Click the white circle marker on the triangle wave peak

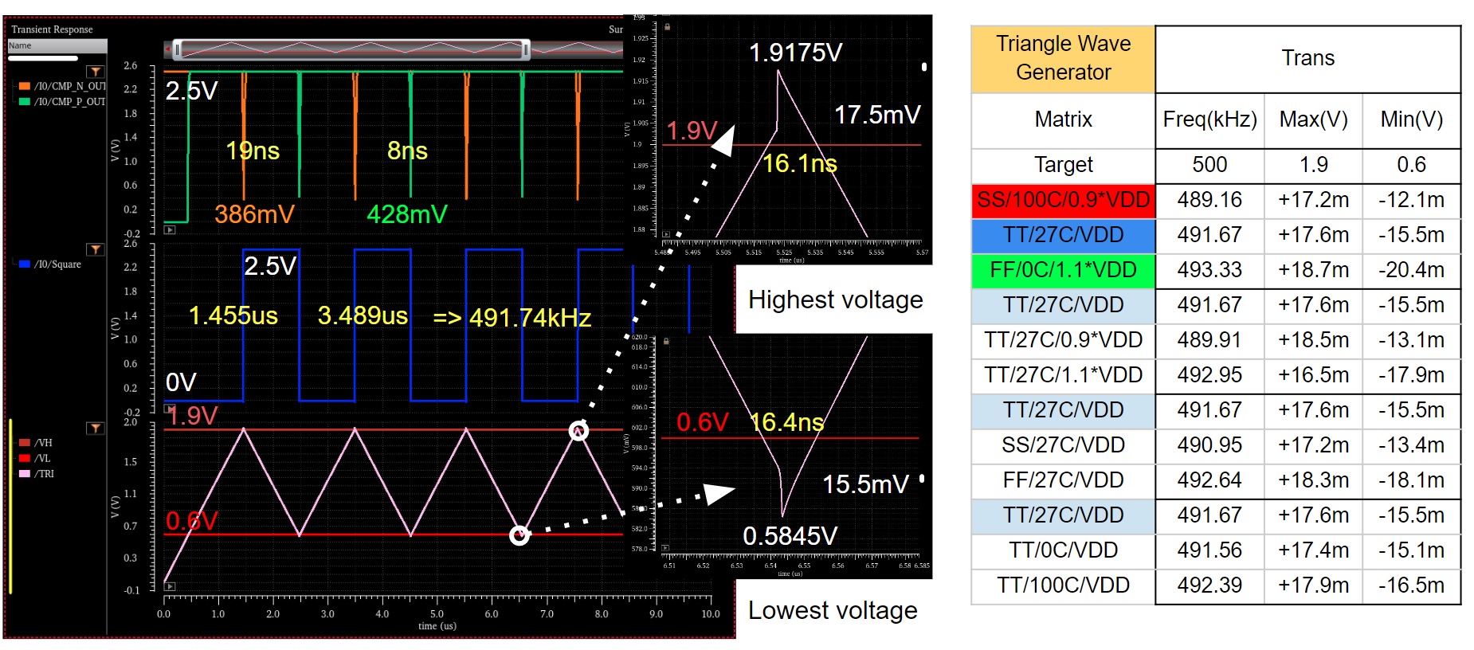578,431
